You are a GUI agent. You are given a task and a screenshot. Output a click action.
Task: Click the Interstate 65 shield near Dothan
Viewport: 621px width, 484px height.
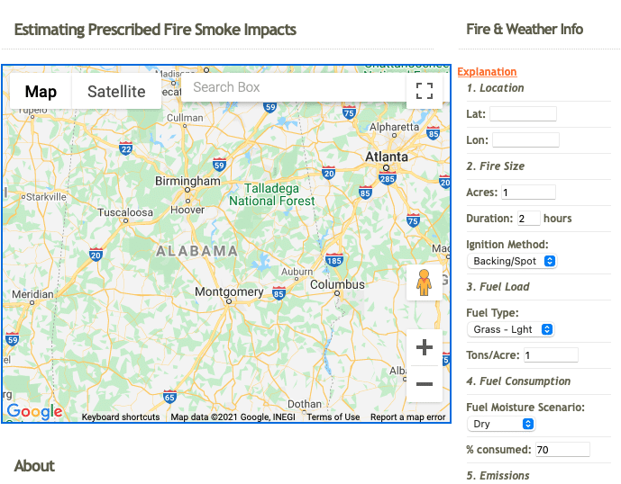point(169,397)
